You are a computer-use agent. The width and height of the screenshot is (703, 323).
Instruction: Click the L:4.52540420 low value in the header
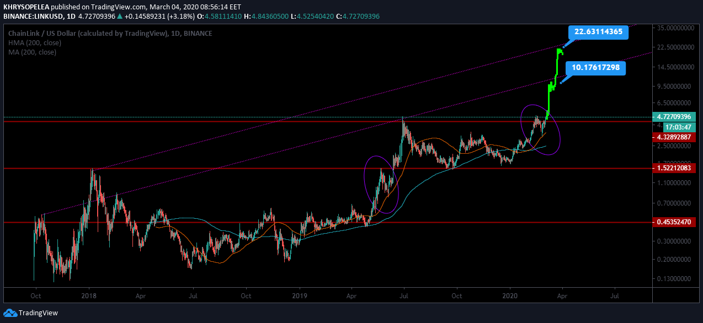click(313, 17)
